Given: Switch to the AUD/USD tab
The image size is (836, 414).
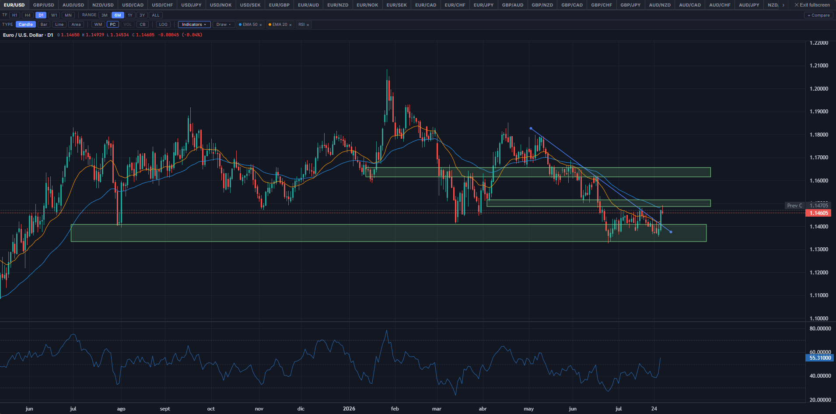Looking at the screenshot, I should click(x=73, y=5).
